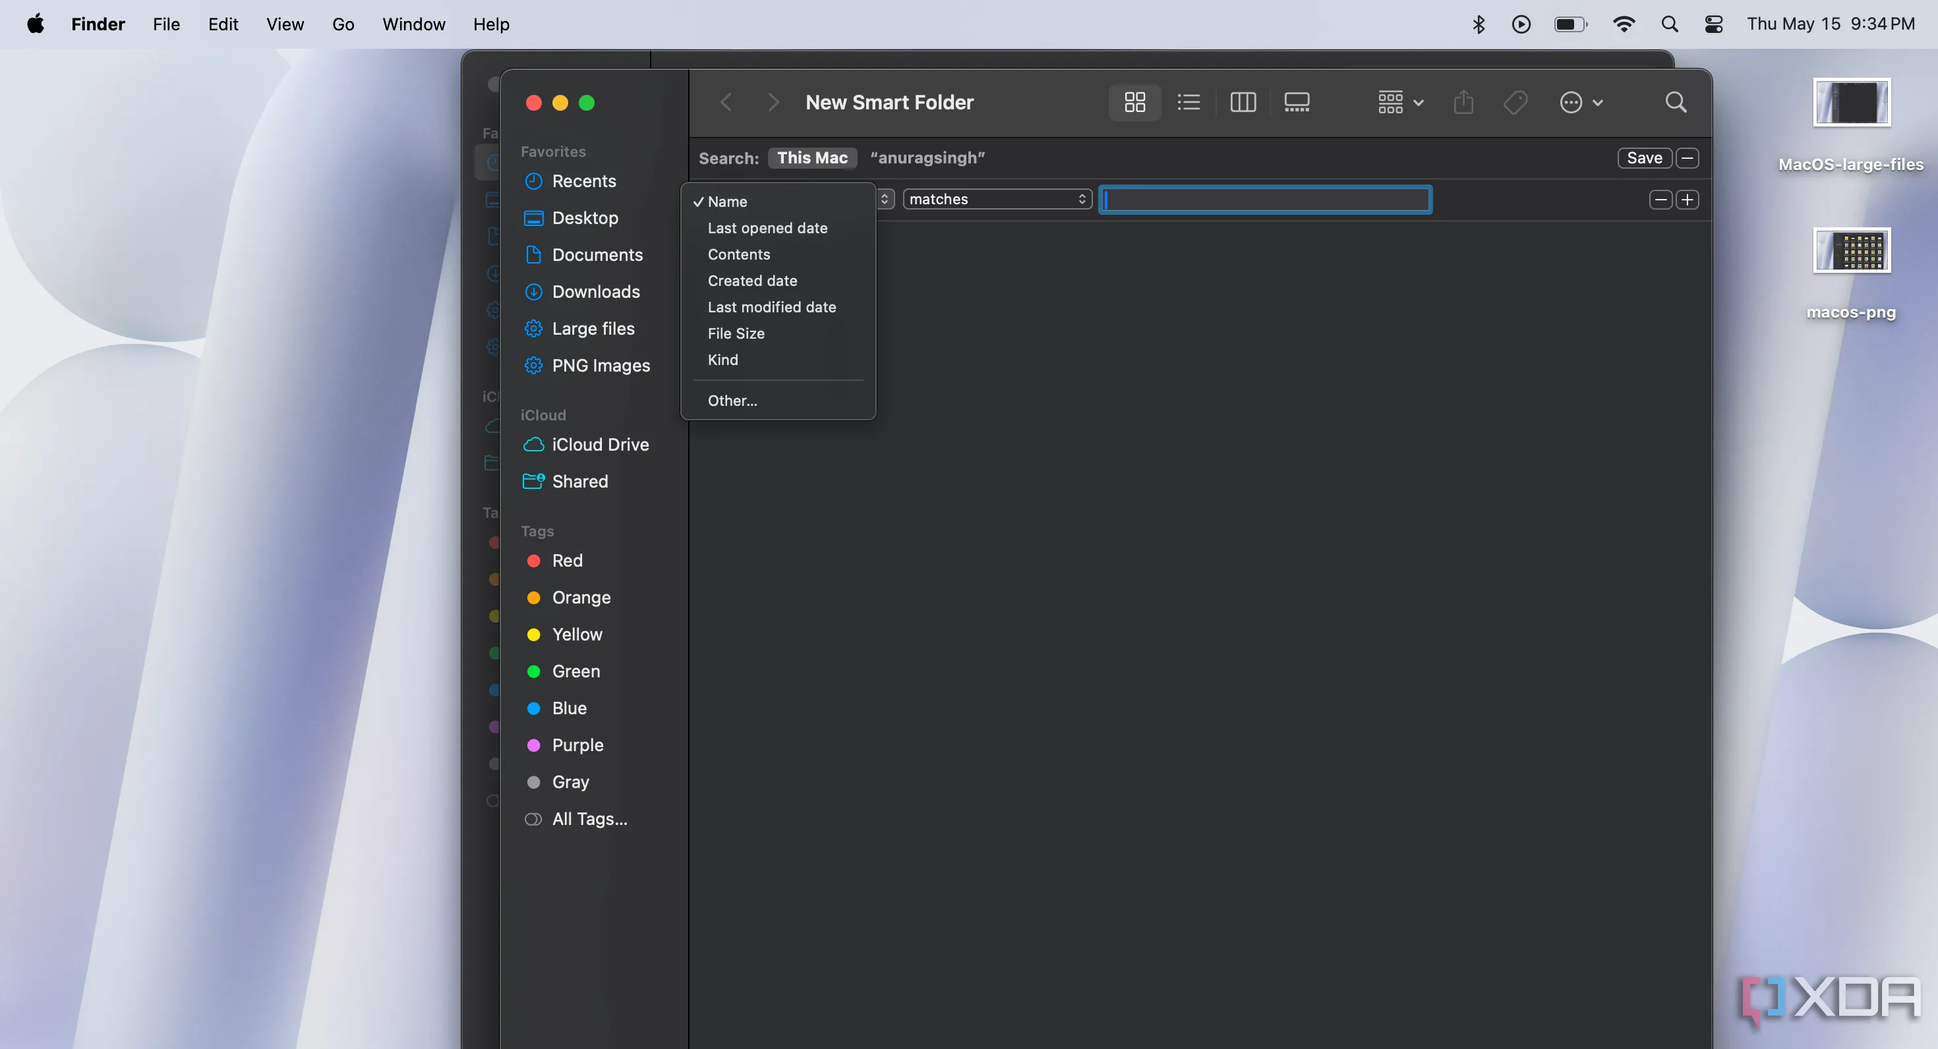1938x1049 pixels.
Task: Open the Window menu
Action: (x=414, y=24)
